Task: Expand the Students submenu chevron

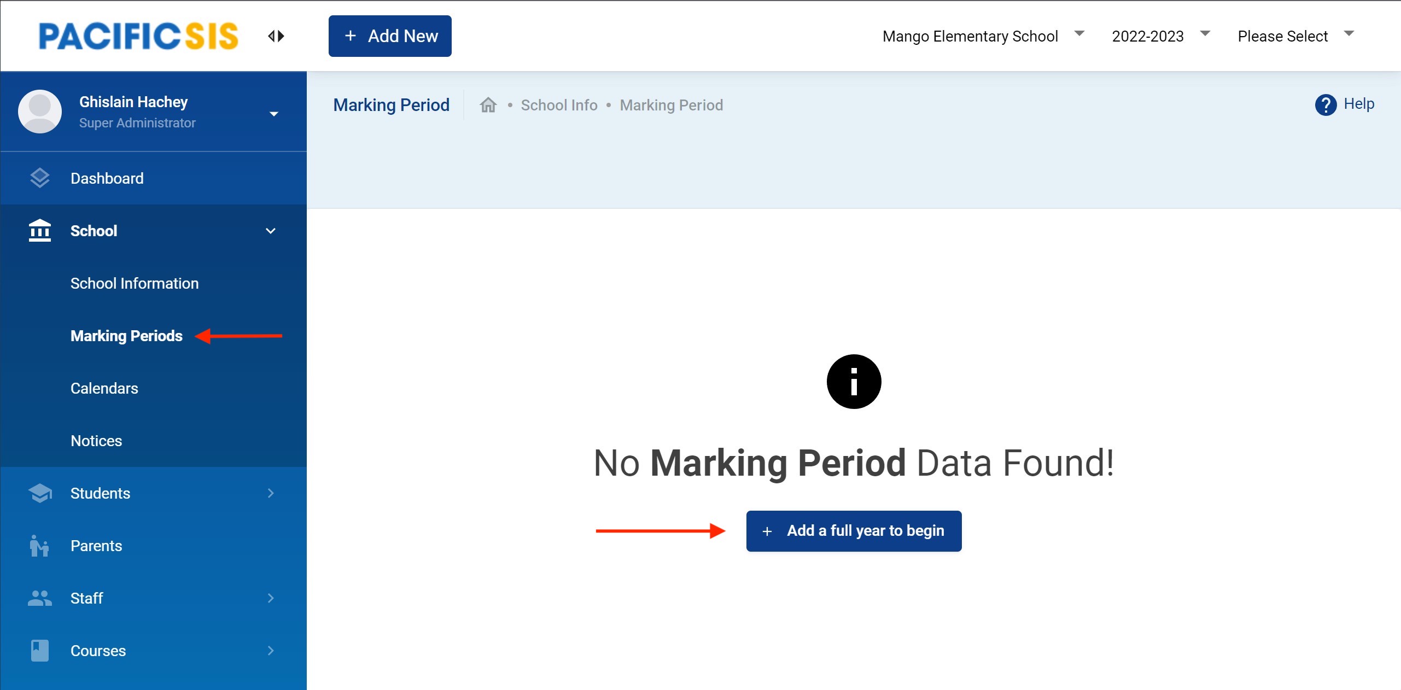Action: 271,493
